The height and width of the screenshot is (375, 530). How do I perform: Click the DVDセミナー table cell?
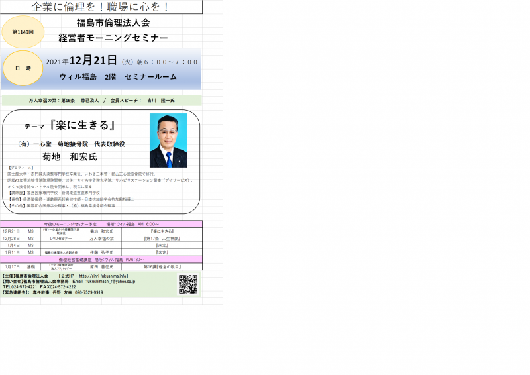[61, 238]
